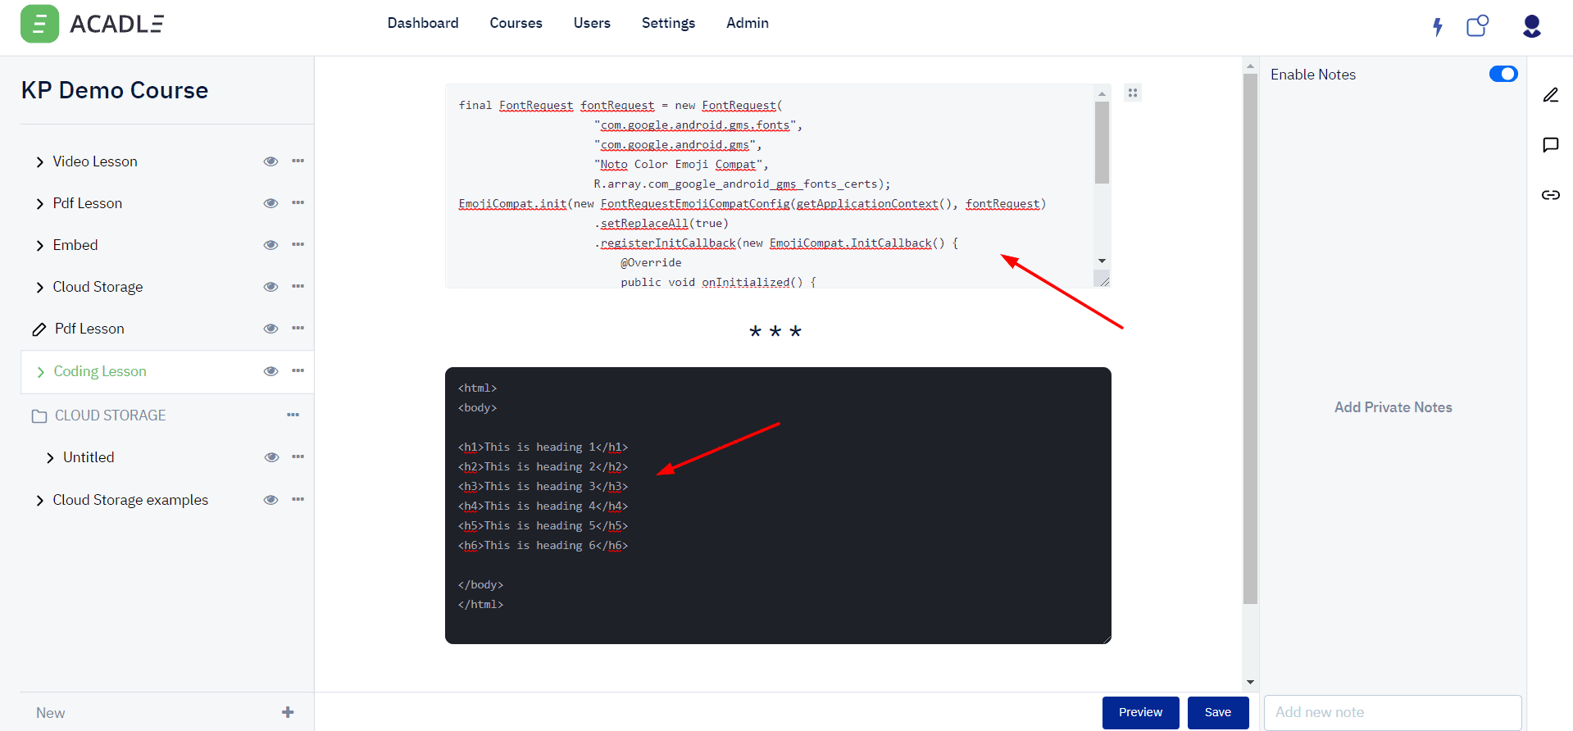Turn off the Enable Notes switch
The width and height of the screenshot is (1573, 731).
1503,75
